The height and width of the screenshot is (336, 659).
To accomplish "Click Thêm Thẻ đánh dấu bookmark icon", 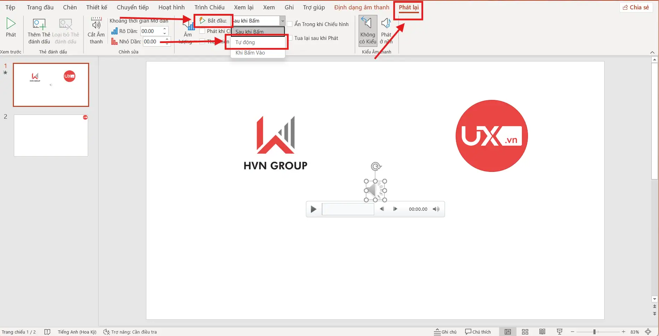I will (39, 24).
